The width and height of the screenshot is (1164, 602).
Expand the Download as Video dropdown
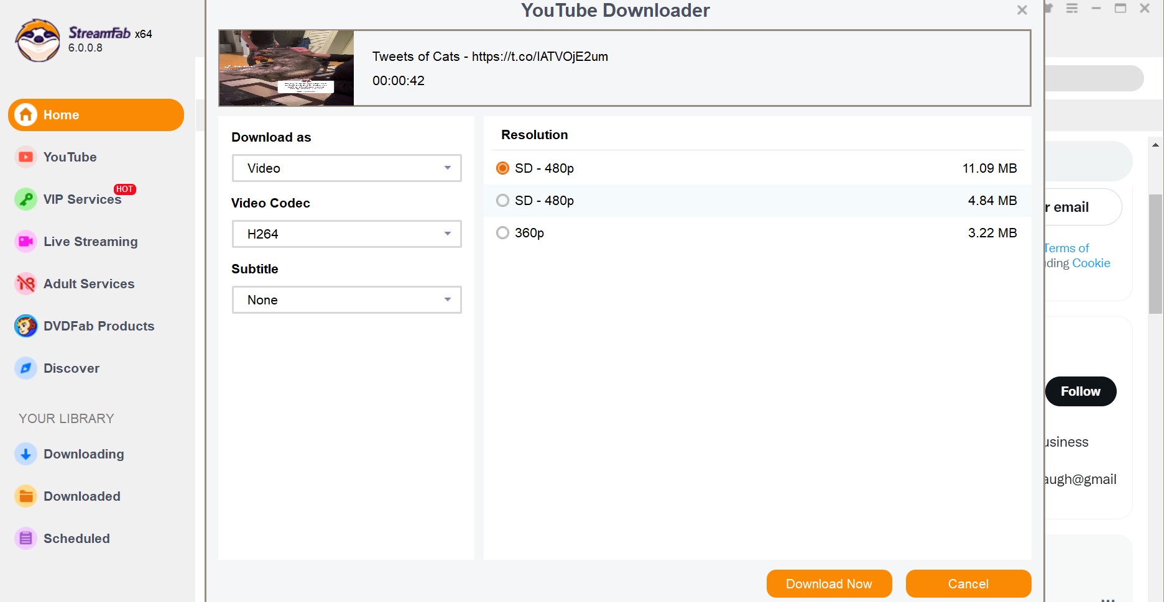[x=346, y=168]
